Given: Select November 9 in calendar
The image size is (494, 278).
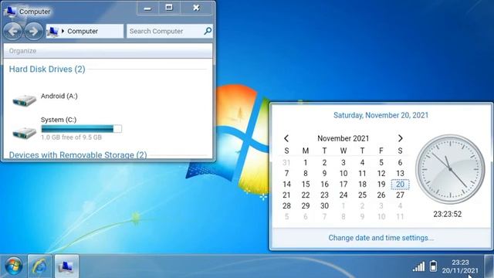Looking at the screenshot, I should 324,173.
